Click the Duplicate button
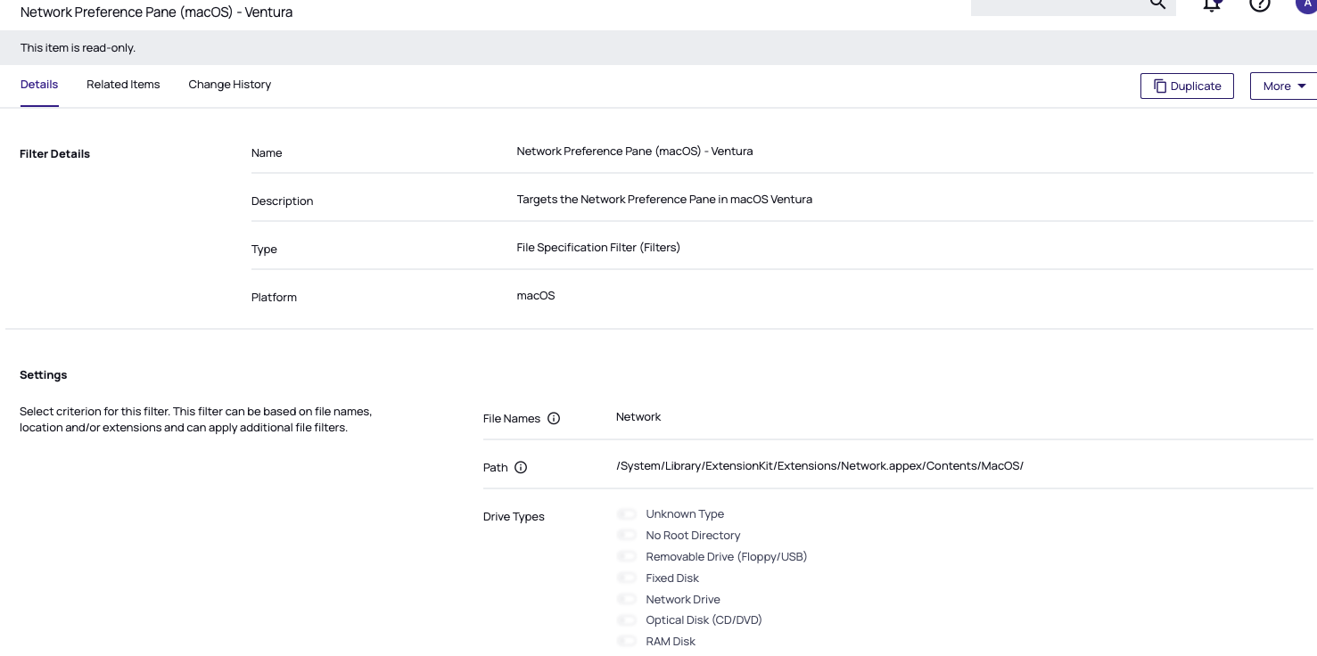The image size is (1317, 656). [1187, 86]
